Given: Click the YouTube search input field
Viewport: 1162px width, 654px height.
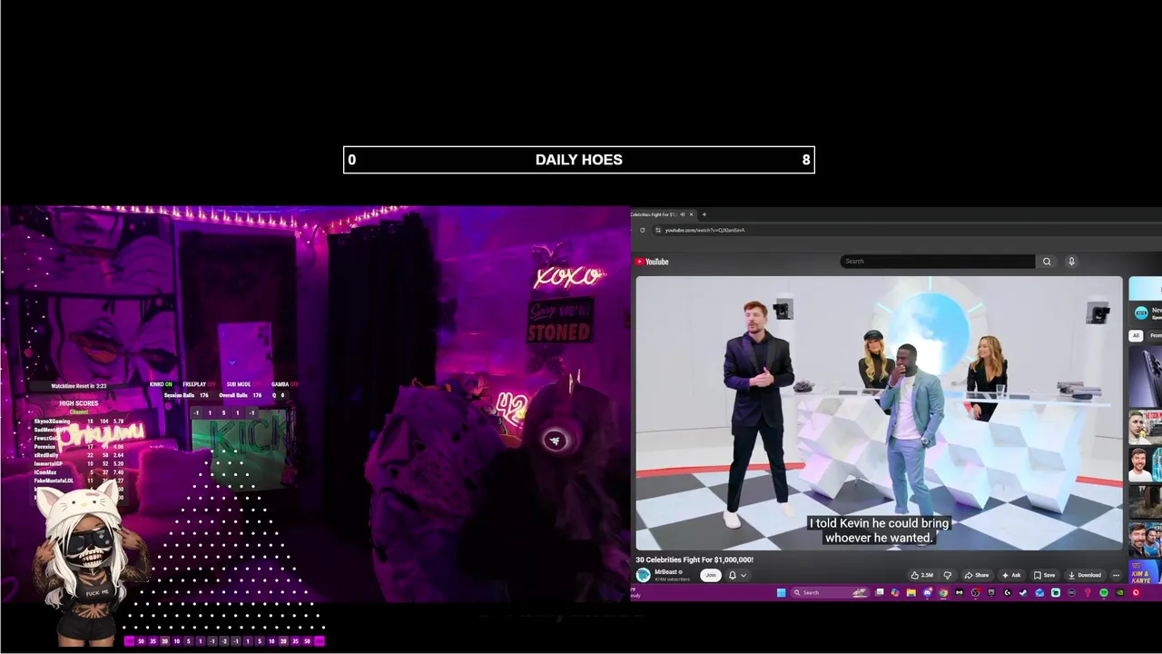Looking at the screenshot, I should click(938, 262).
